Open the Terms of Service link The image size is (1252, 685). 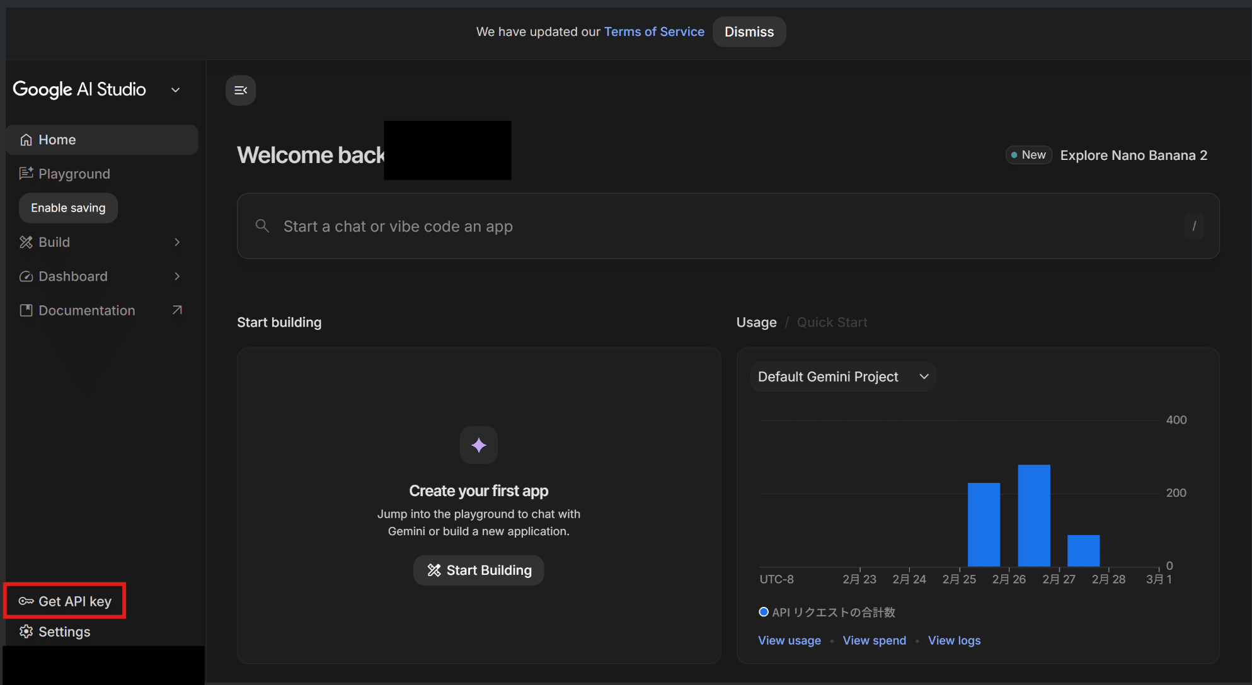coord(654,32)
